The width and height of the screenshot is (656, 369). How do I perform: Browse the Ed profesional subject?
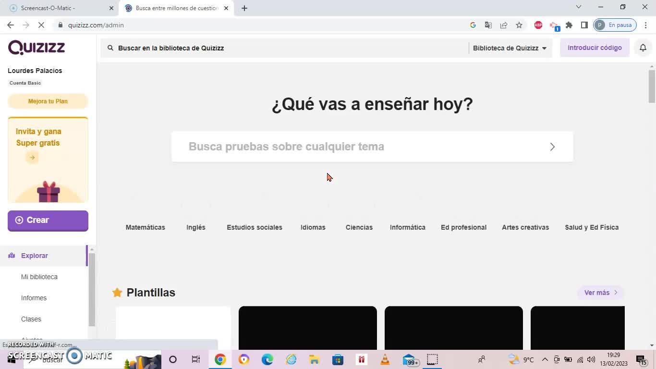(x=464, y=227)
